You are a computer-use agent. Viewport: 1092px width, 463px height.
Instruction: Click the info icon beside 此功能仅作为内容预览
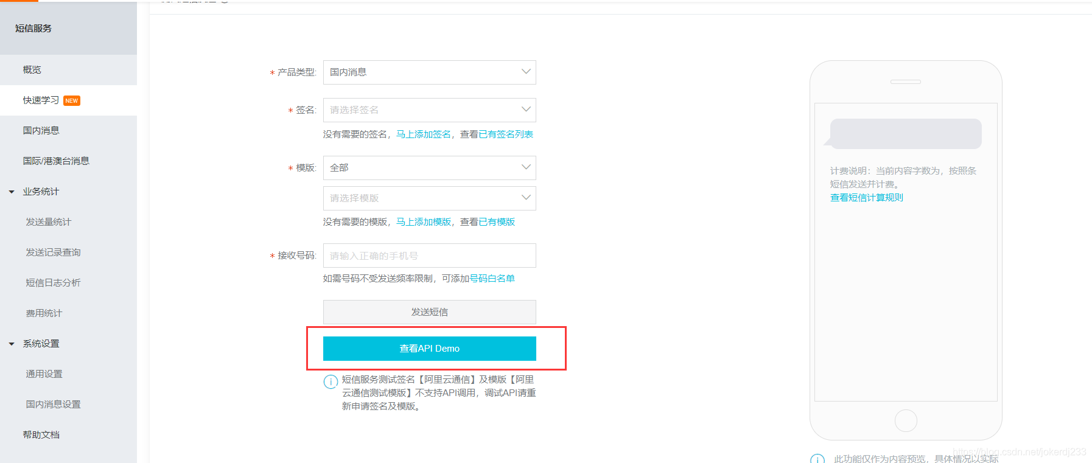click(x=817, y=459)
